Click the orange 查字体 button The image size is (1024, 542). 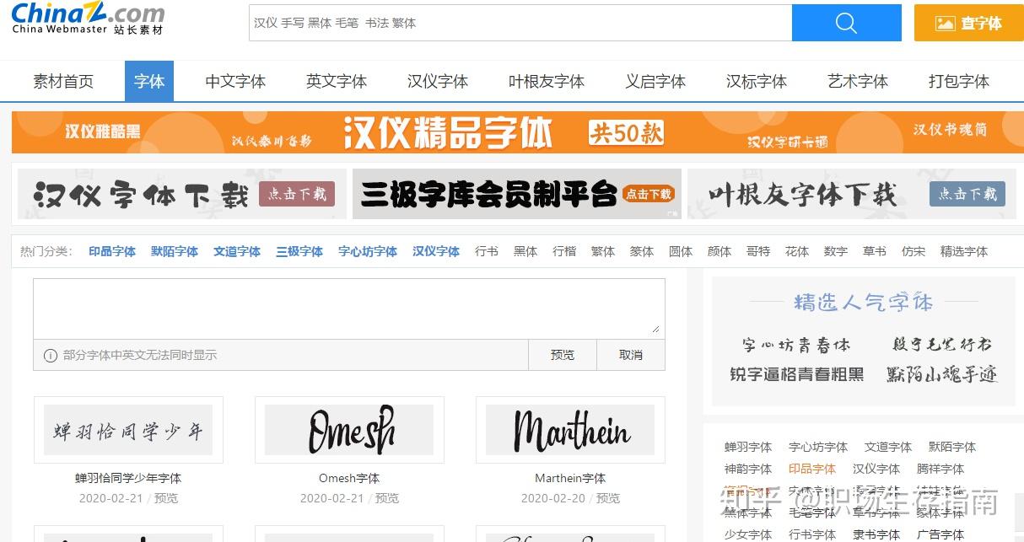pos(968,23)
